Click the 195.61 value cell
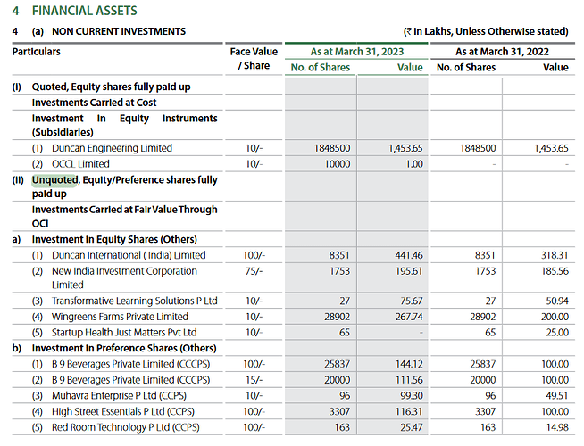This screenshot has height=446, width=584. 409,271
